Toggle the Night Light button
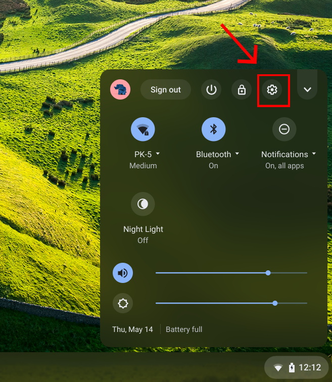The image size is (332, 382). (143, 204)
